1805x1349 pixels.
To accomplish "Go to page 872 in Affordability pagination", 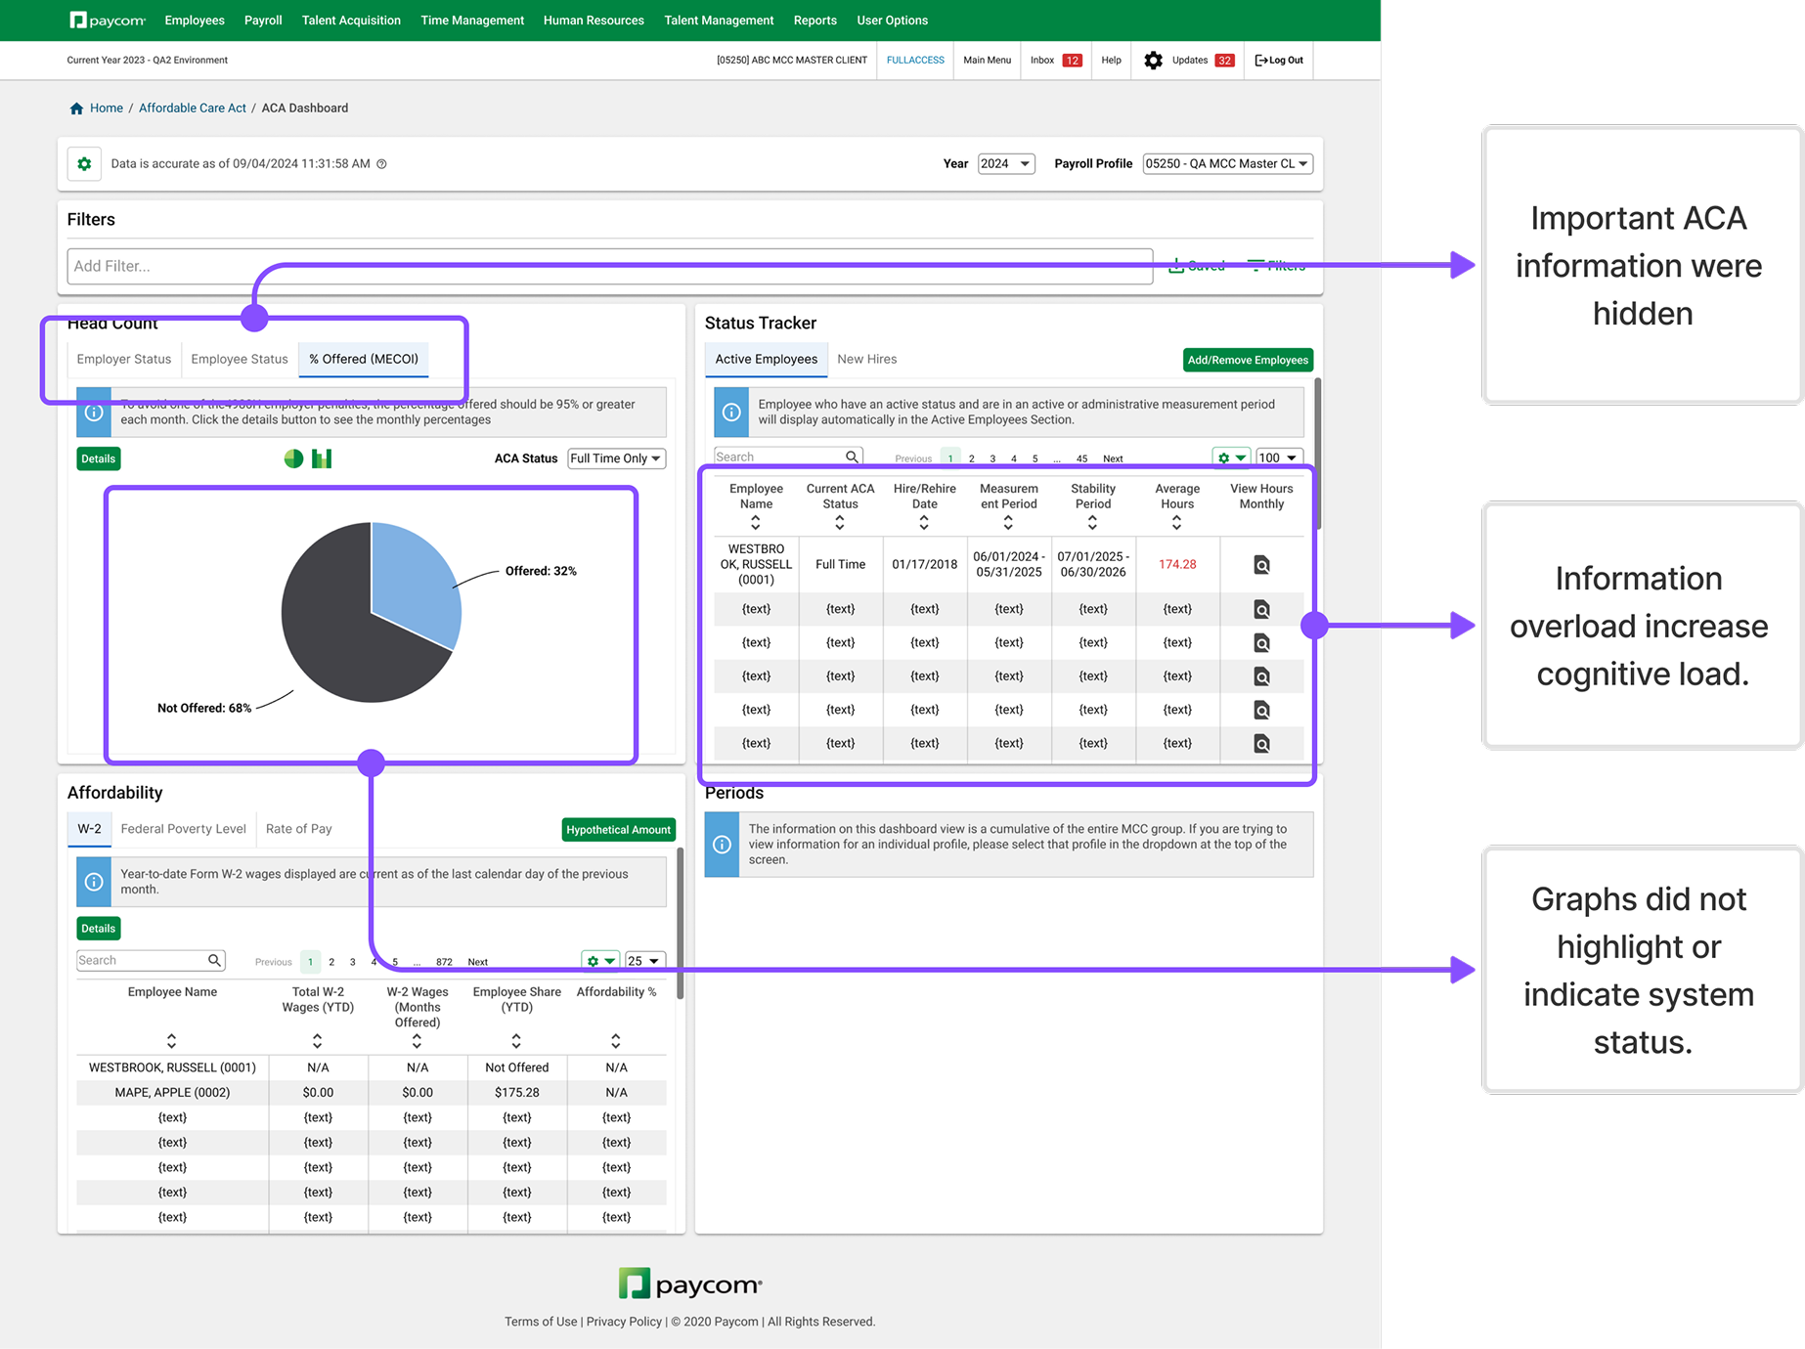I will [x=444, y=962].
